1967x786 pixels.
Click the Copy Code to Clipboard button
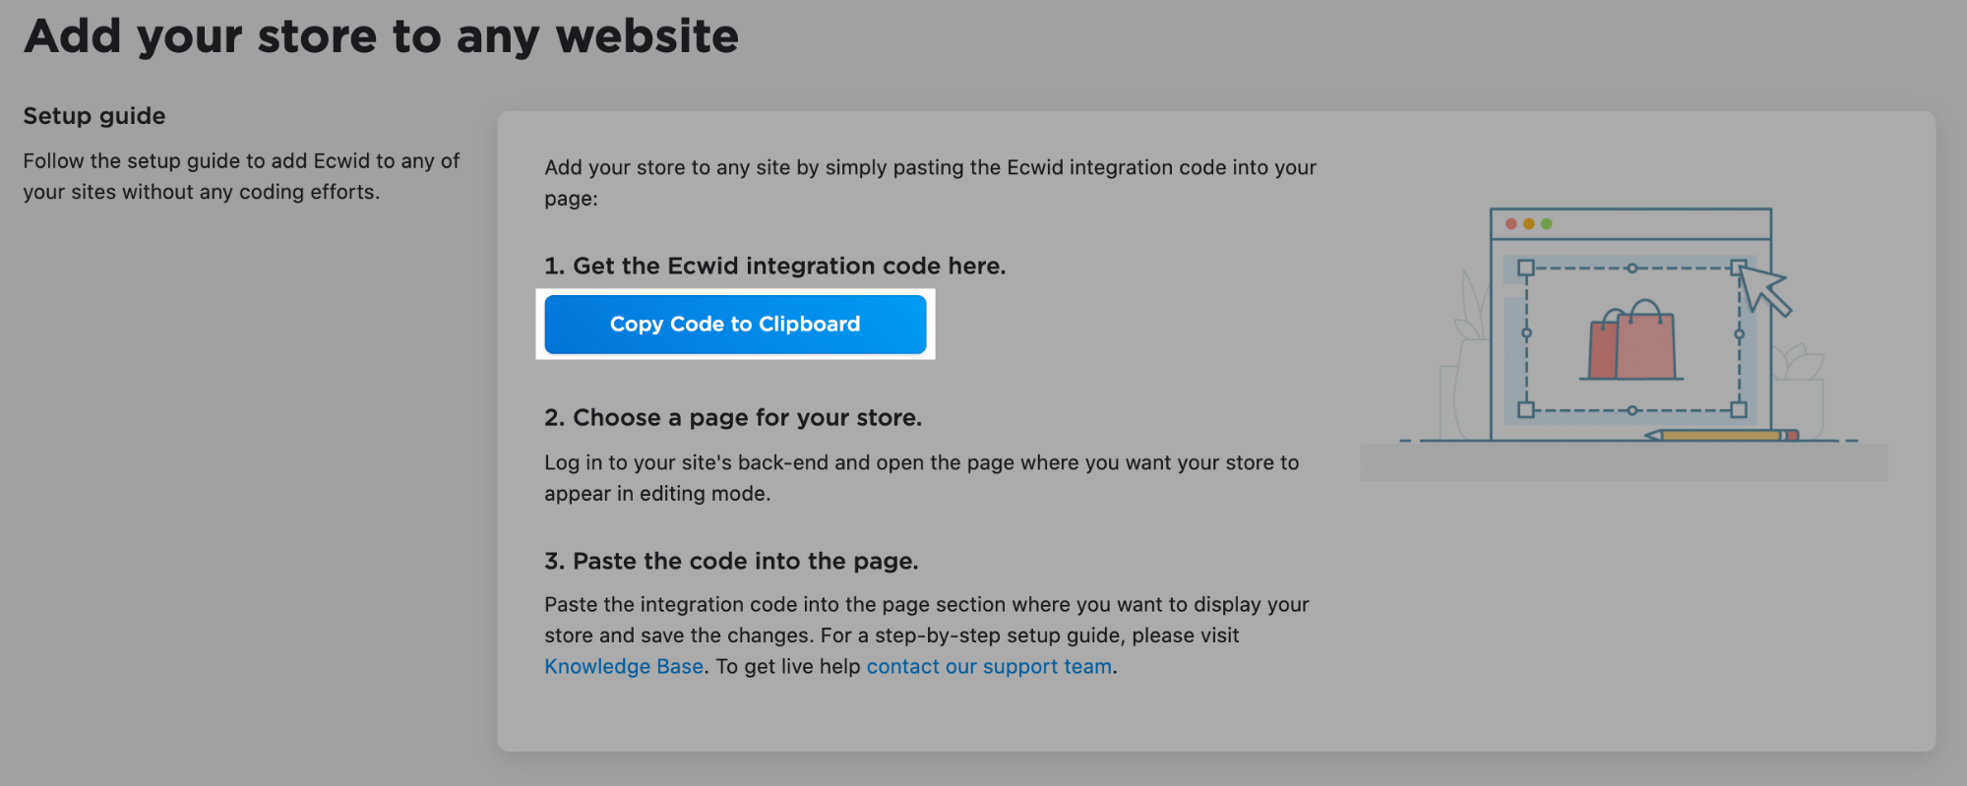[x=735, y=325]
